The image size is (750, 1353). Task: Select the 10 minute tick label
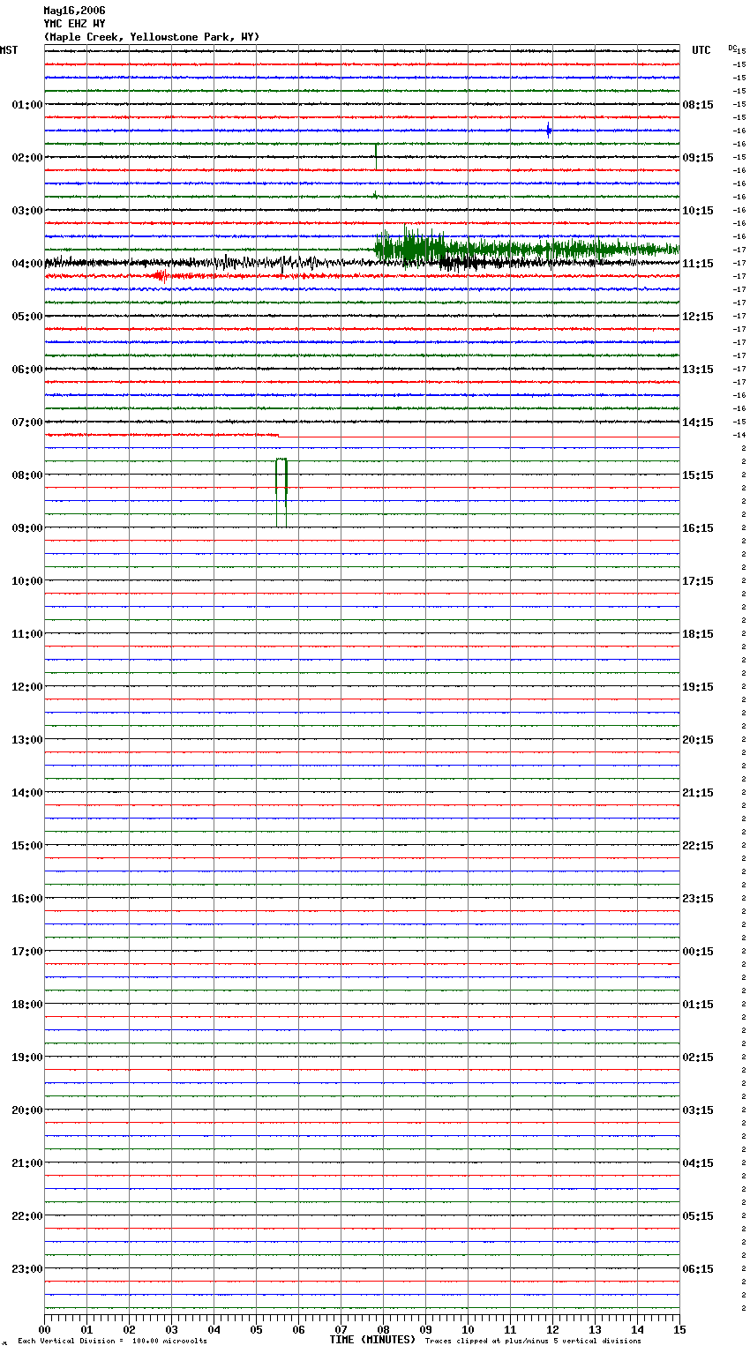468,1329
